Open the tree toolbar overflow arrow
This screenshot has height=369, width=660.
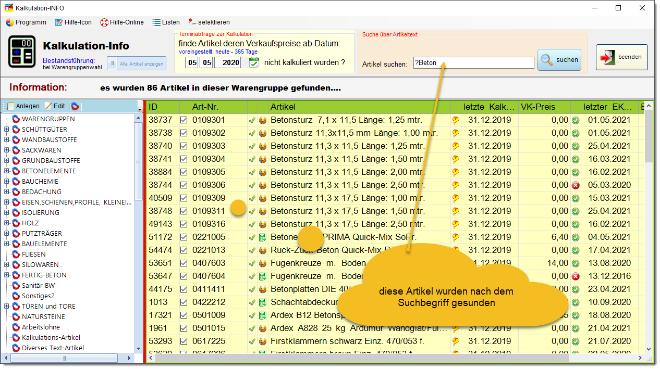140,109
